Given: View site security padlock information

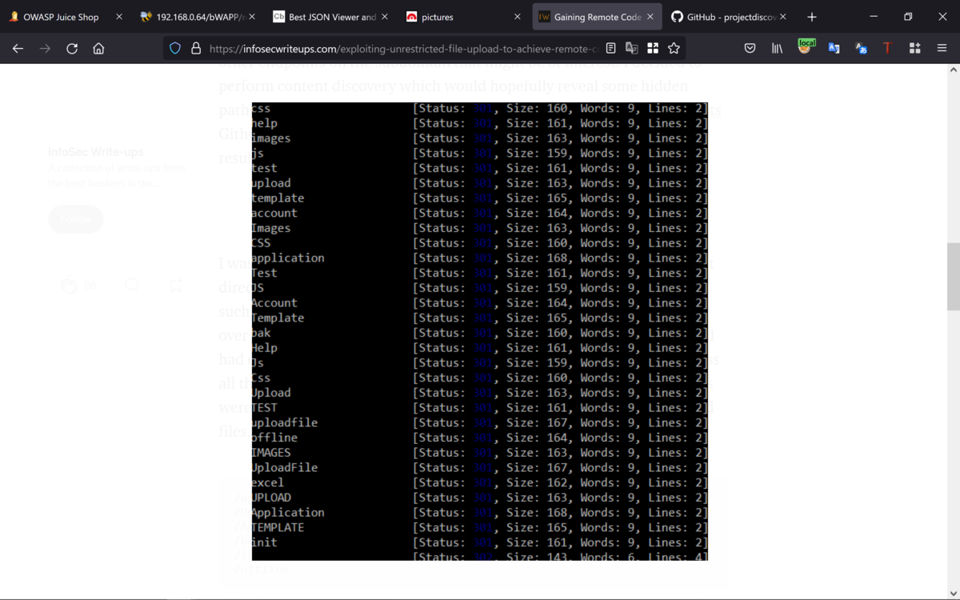Looking at the screenshot, I should [195, 49].
